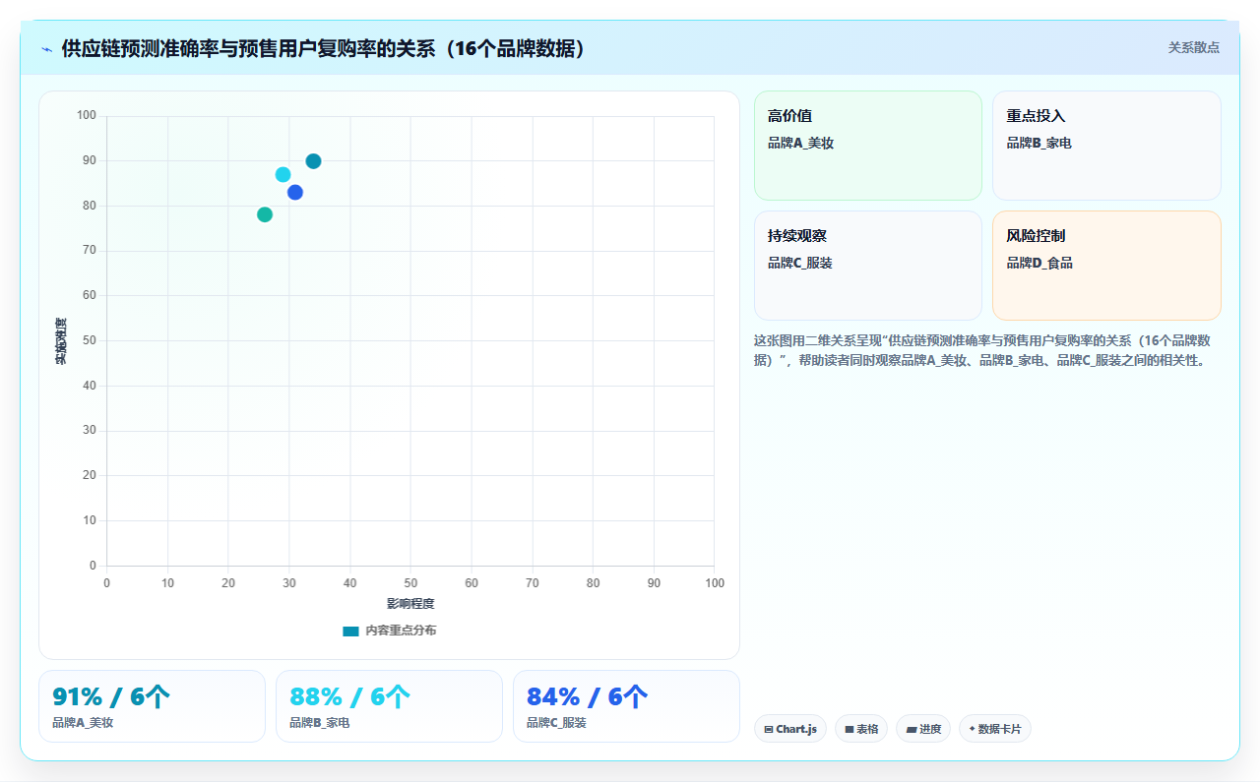Select the dark teal scatter point near 90
This screenshot has width=1260, height=782.
pos(313,161)
